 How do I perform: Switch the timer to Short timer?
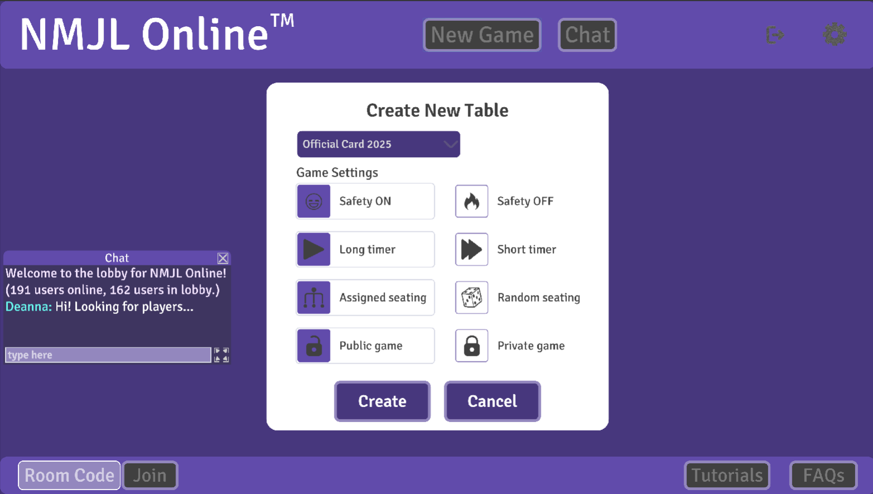click(x=471, y=249)
